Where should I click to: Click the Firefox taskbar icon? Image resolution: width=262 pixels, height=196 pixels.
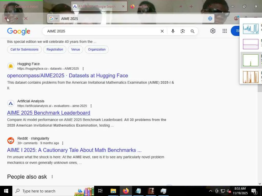point(126,191)
